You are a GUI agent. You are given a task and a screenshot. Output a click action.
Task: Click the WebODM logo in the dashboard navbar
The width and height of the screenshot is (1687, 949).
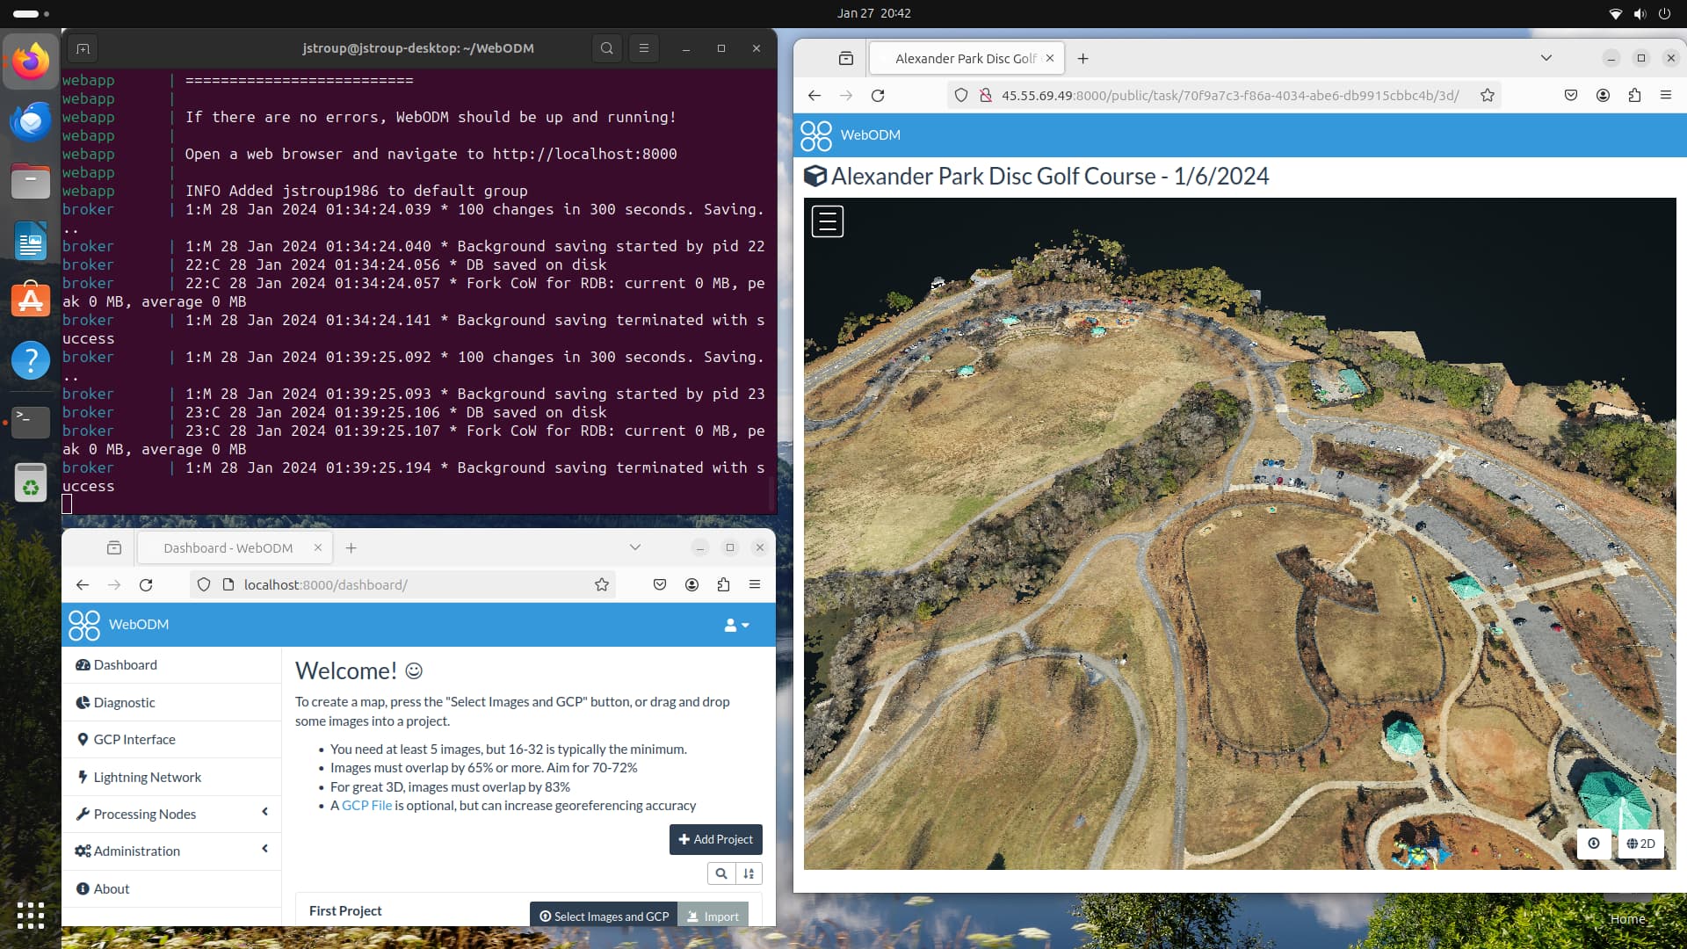point(119,624)
